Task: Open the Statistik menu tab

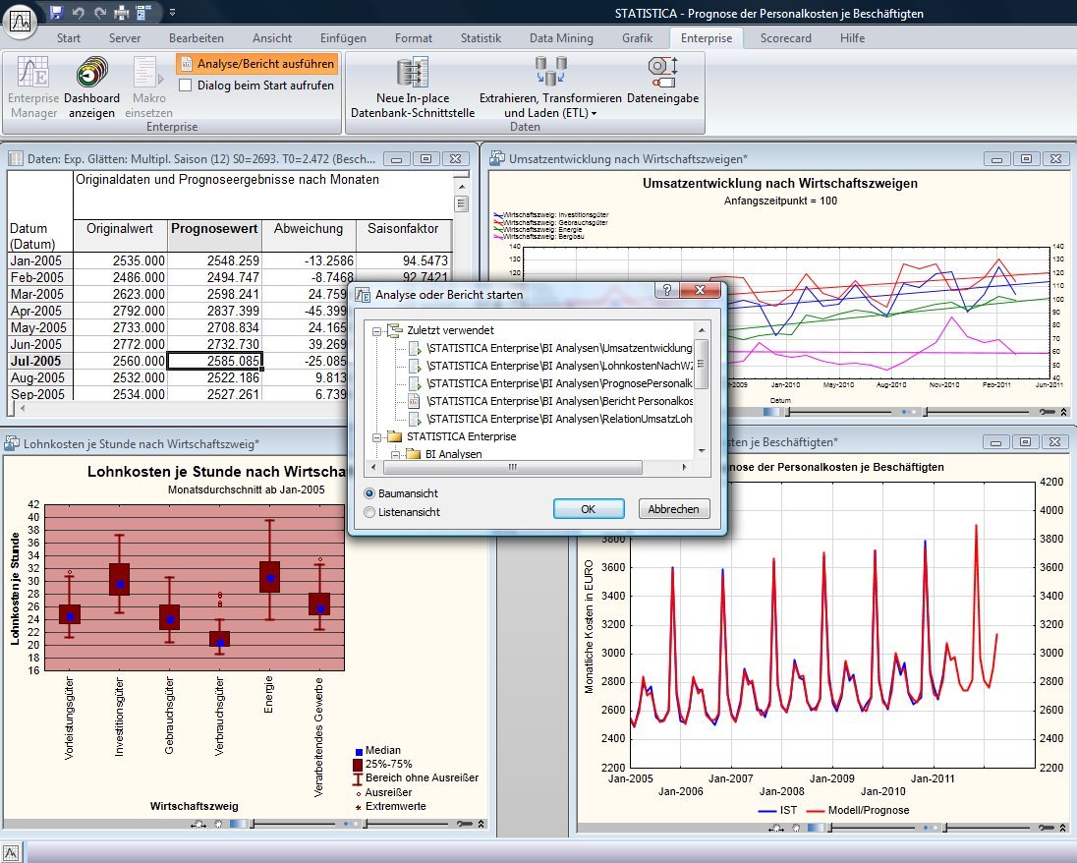Action: (481, 37)
